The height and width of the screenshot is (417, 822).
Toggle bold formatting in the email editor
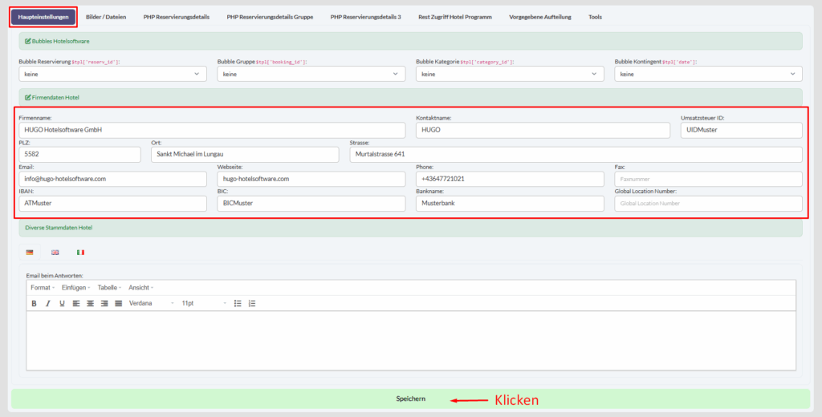[34, 303]
